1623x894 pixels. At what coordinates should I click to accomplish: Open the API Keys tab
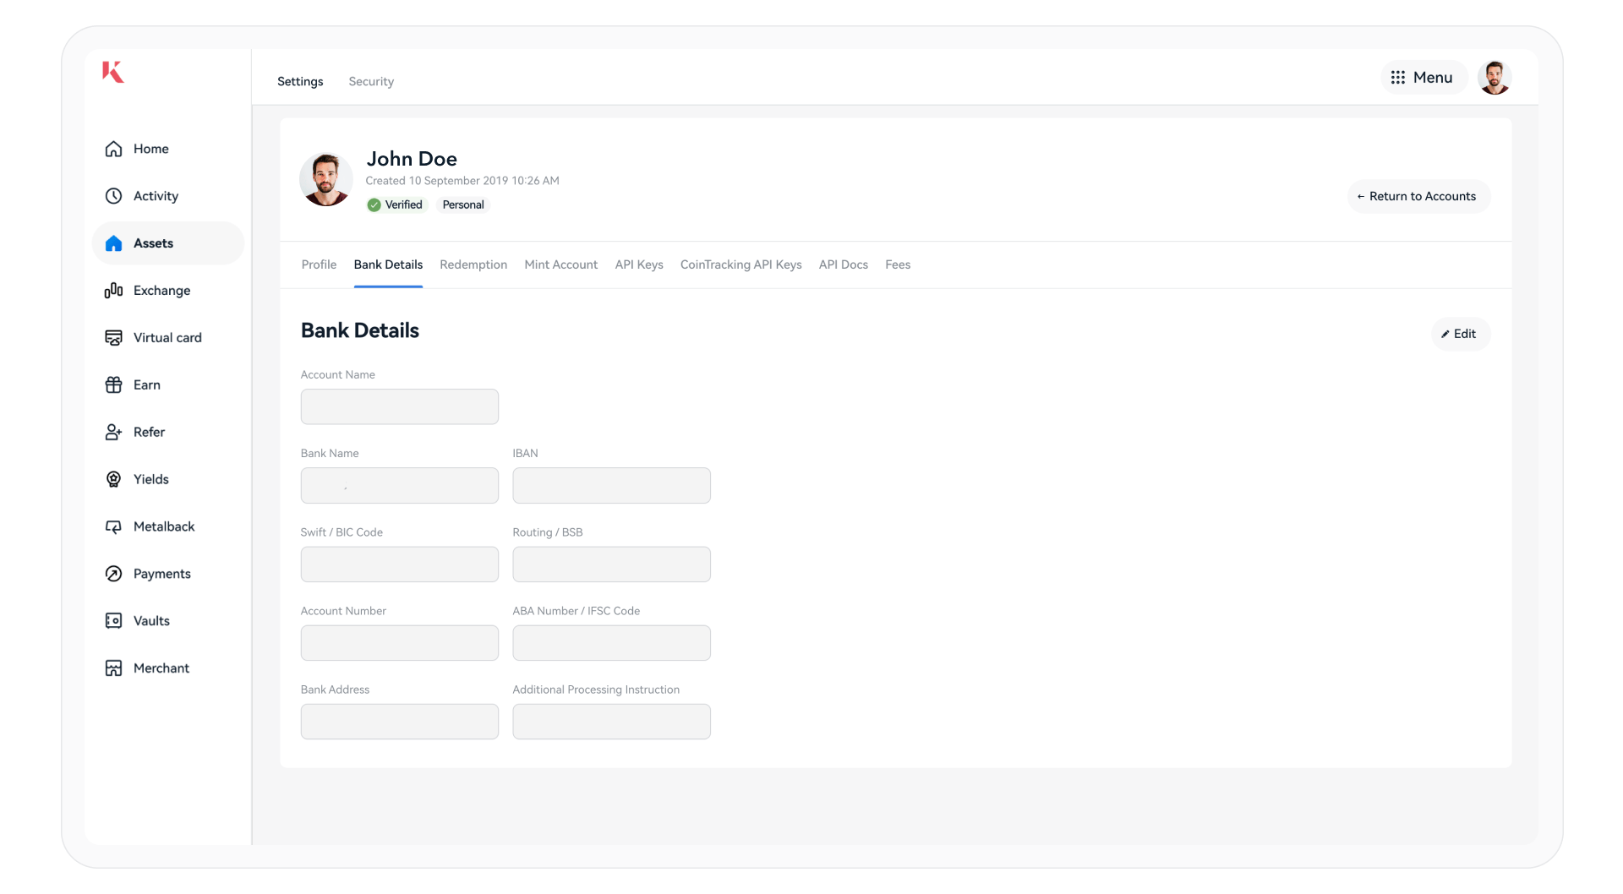pos(639,264)
